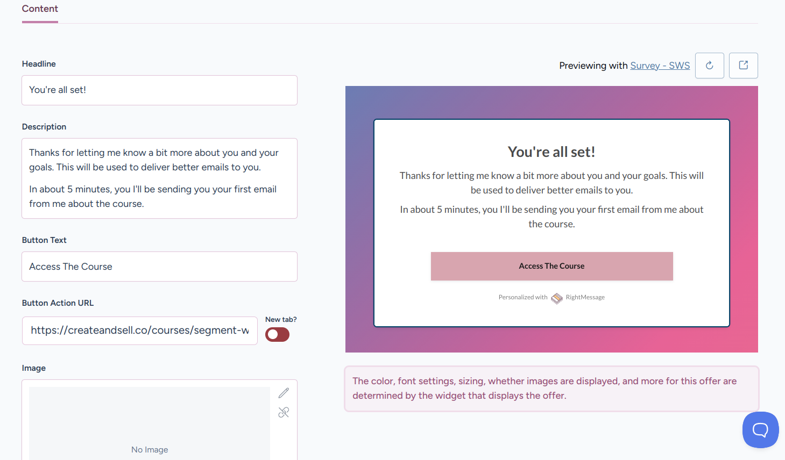Toggle the New tab? switch
This screenshot has width=785, height=460.
[x=277, y=335]
